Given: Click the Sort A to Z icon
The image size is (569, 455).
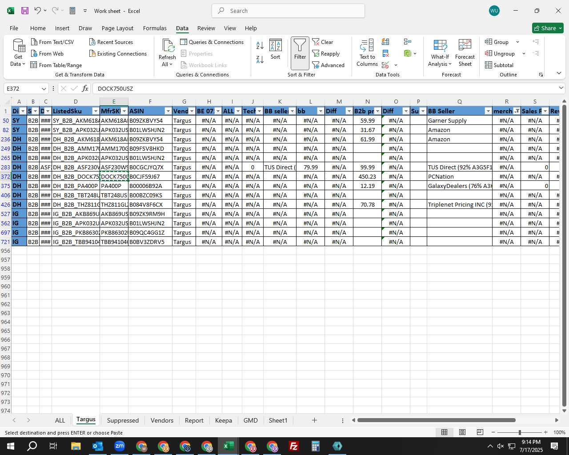Looking at the screenshot, I should click(x=260, y=45).
